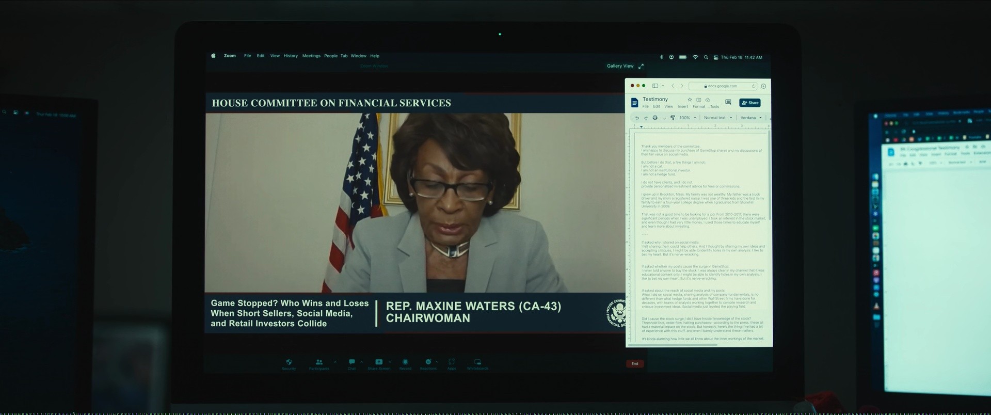Viewport: 991px width, 415px height.
Task: Activate the paint format tool
Action: coord(673,118)
